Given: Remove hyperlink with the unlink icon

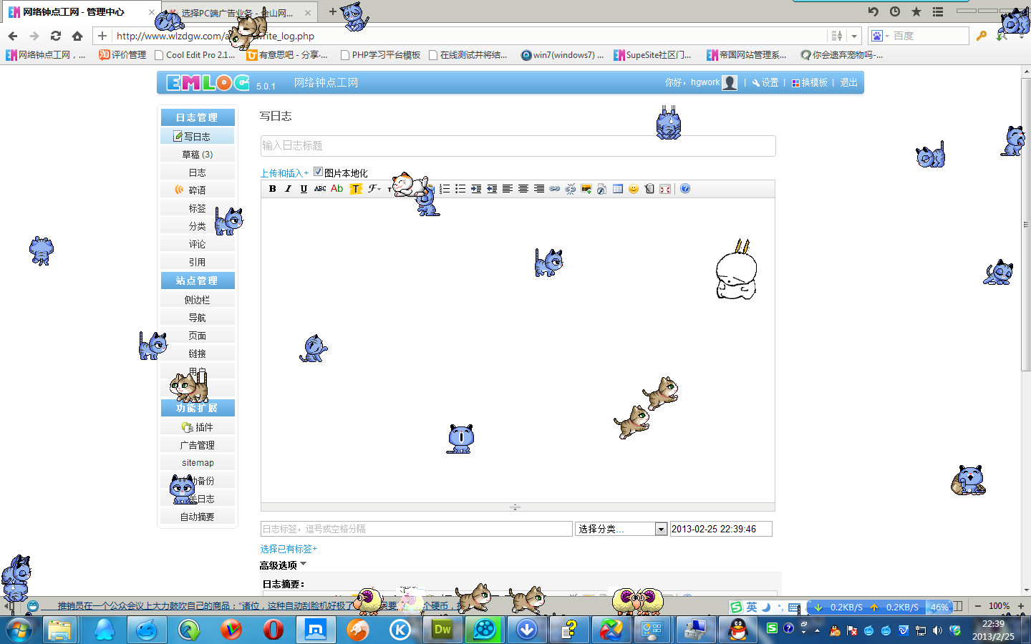Looking at the screenshot, I should [571, 189].
